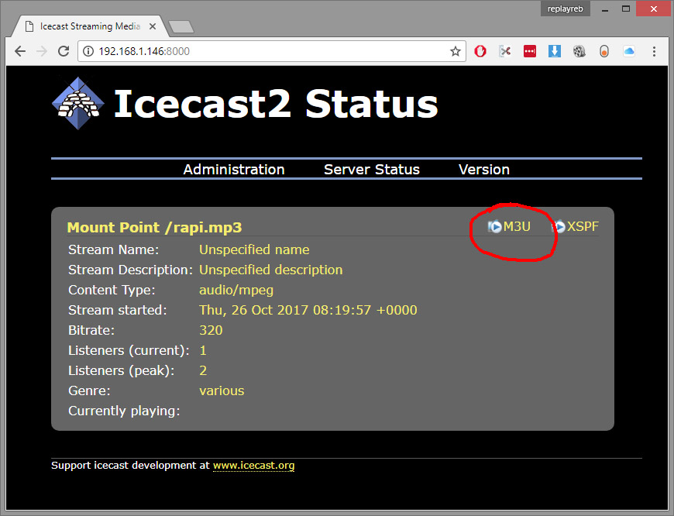Open the red LastPass extension icon
The height and width of the screenshot is (516, 674).
pos(530,52)
